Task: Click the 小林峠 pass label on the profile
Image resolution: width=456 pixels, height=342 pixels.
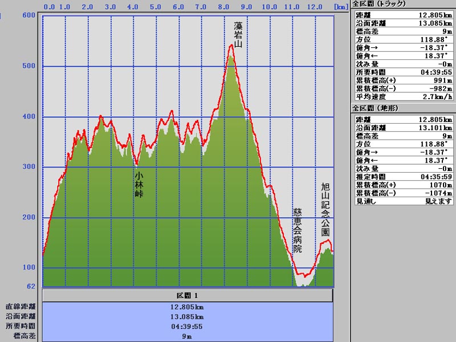Action: pos(139,185)
